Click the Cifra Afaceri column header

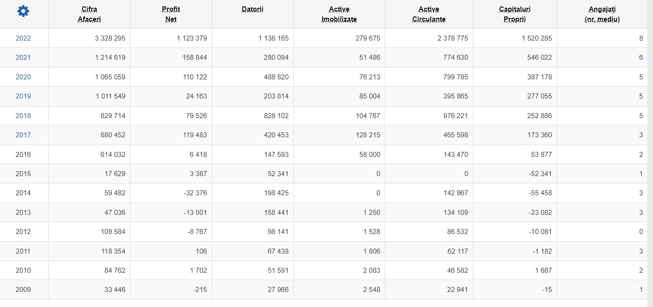click(x=89, y=14)
